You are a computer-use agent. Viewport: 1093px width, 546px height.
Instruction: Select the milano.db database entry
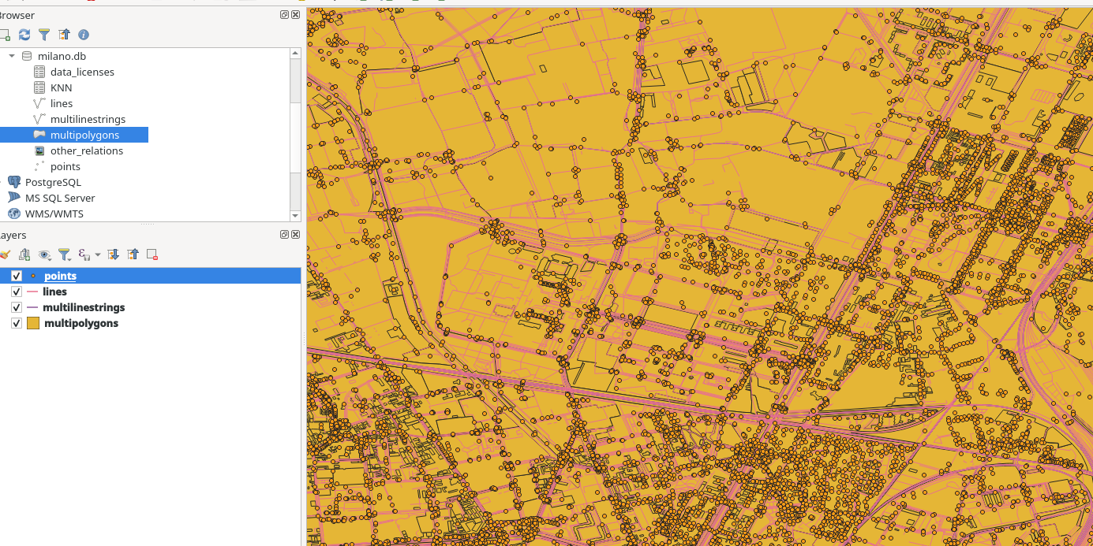(62, 56)
